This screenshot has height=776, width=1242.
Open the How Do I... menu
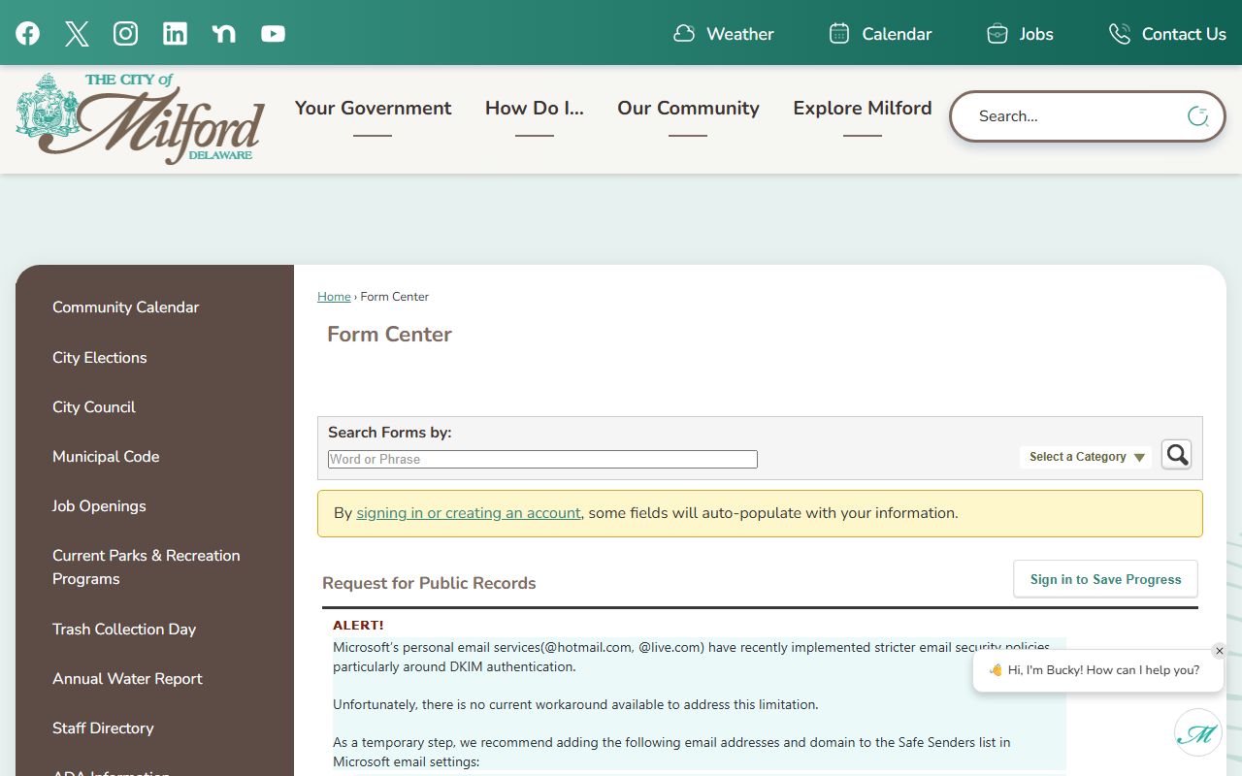(535, 109)
